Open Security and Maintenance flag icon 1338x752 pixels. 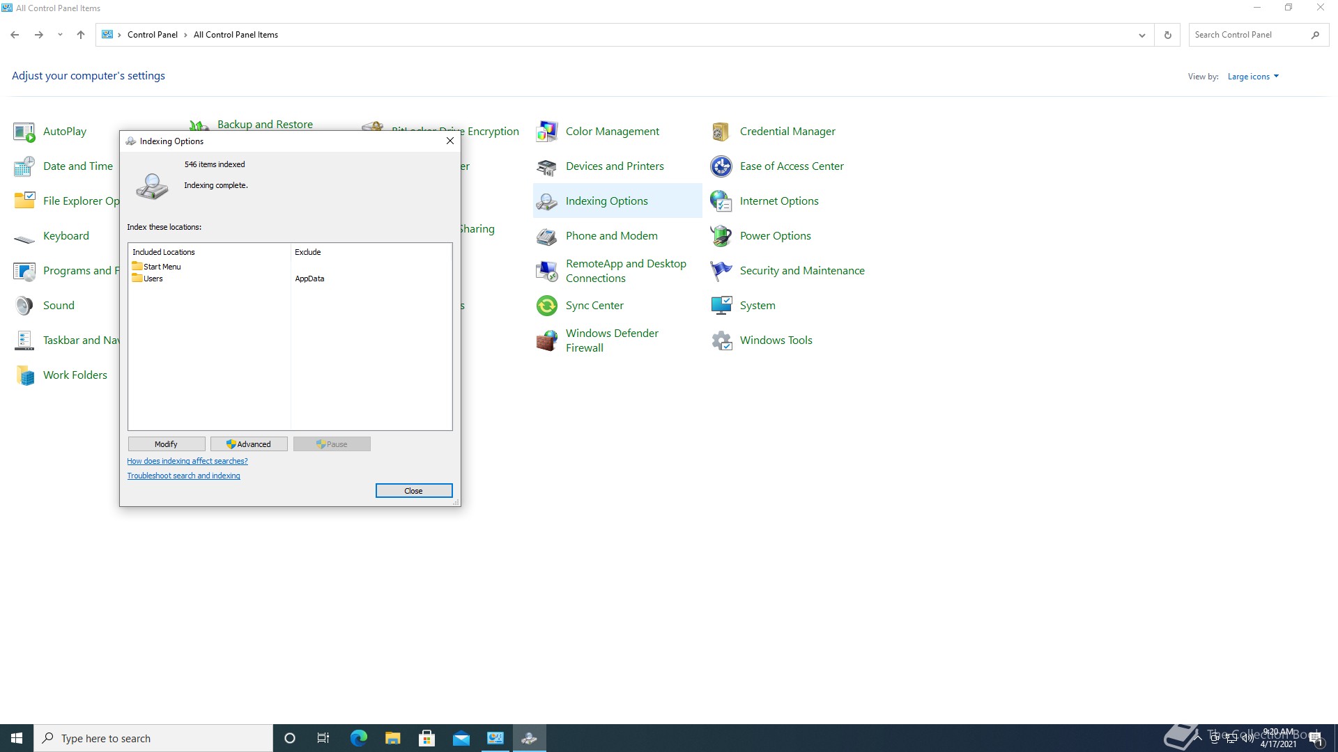tap(721, 271)
